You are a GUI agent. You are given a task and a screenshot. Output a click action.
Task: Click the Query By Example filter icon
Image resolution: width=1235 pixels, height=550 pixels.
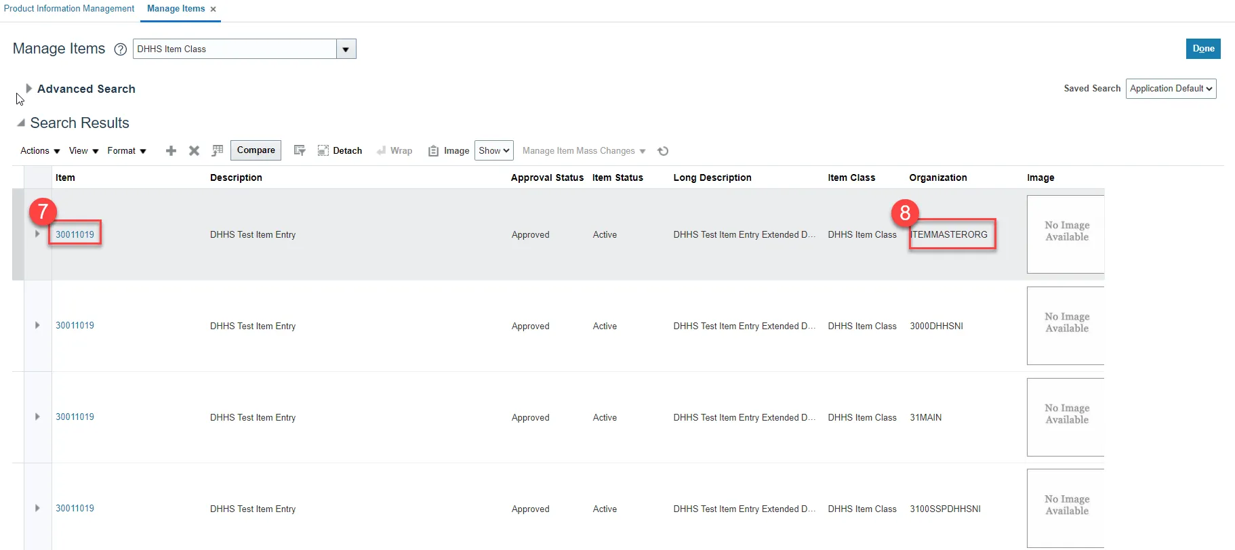[299, 150]
